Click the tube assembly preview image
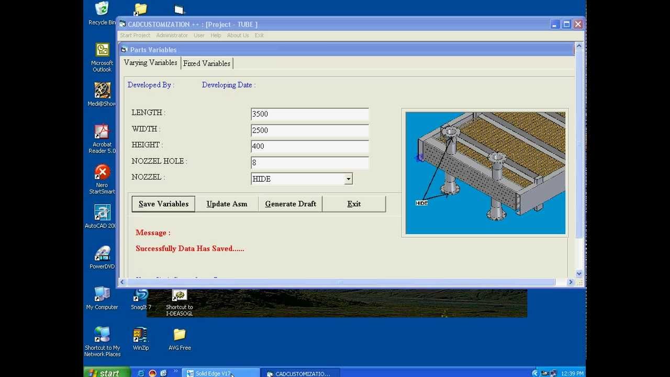The image size is (670, 377). coord(485,173)
